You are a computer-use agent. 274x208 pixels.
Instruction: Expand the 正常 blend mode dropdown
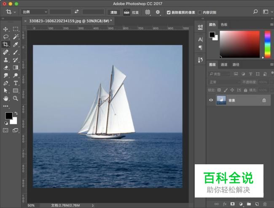pos(224,82)
